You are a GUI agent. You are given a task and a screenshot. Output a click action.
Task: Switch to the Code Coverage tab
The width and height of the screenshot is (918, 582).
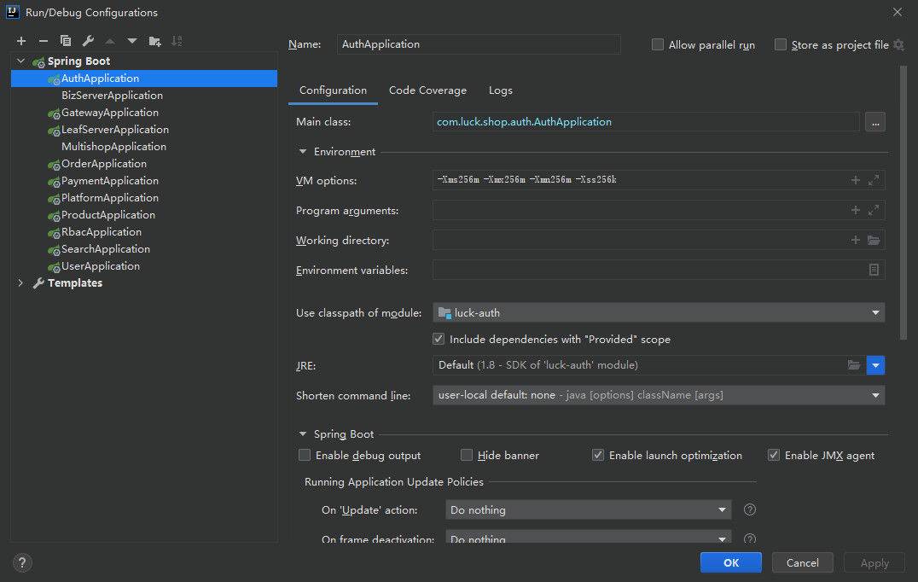[427, 90]
